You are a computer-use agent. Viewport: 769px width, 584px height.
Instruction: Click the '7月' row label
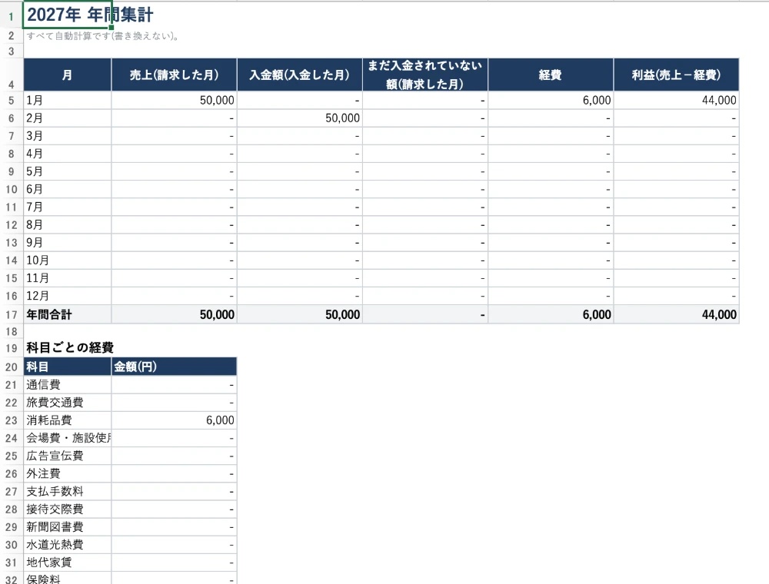(x=67, y=207)
